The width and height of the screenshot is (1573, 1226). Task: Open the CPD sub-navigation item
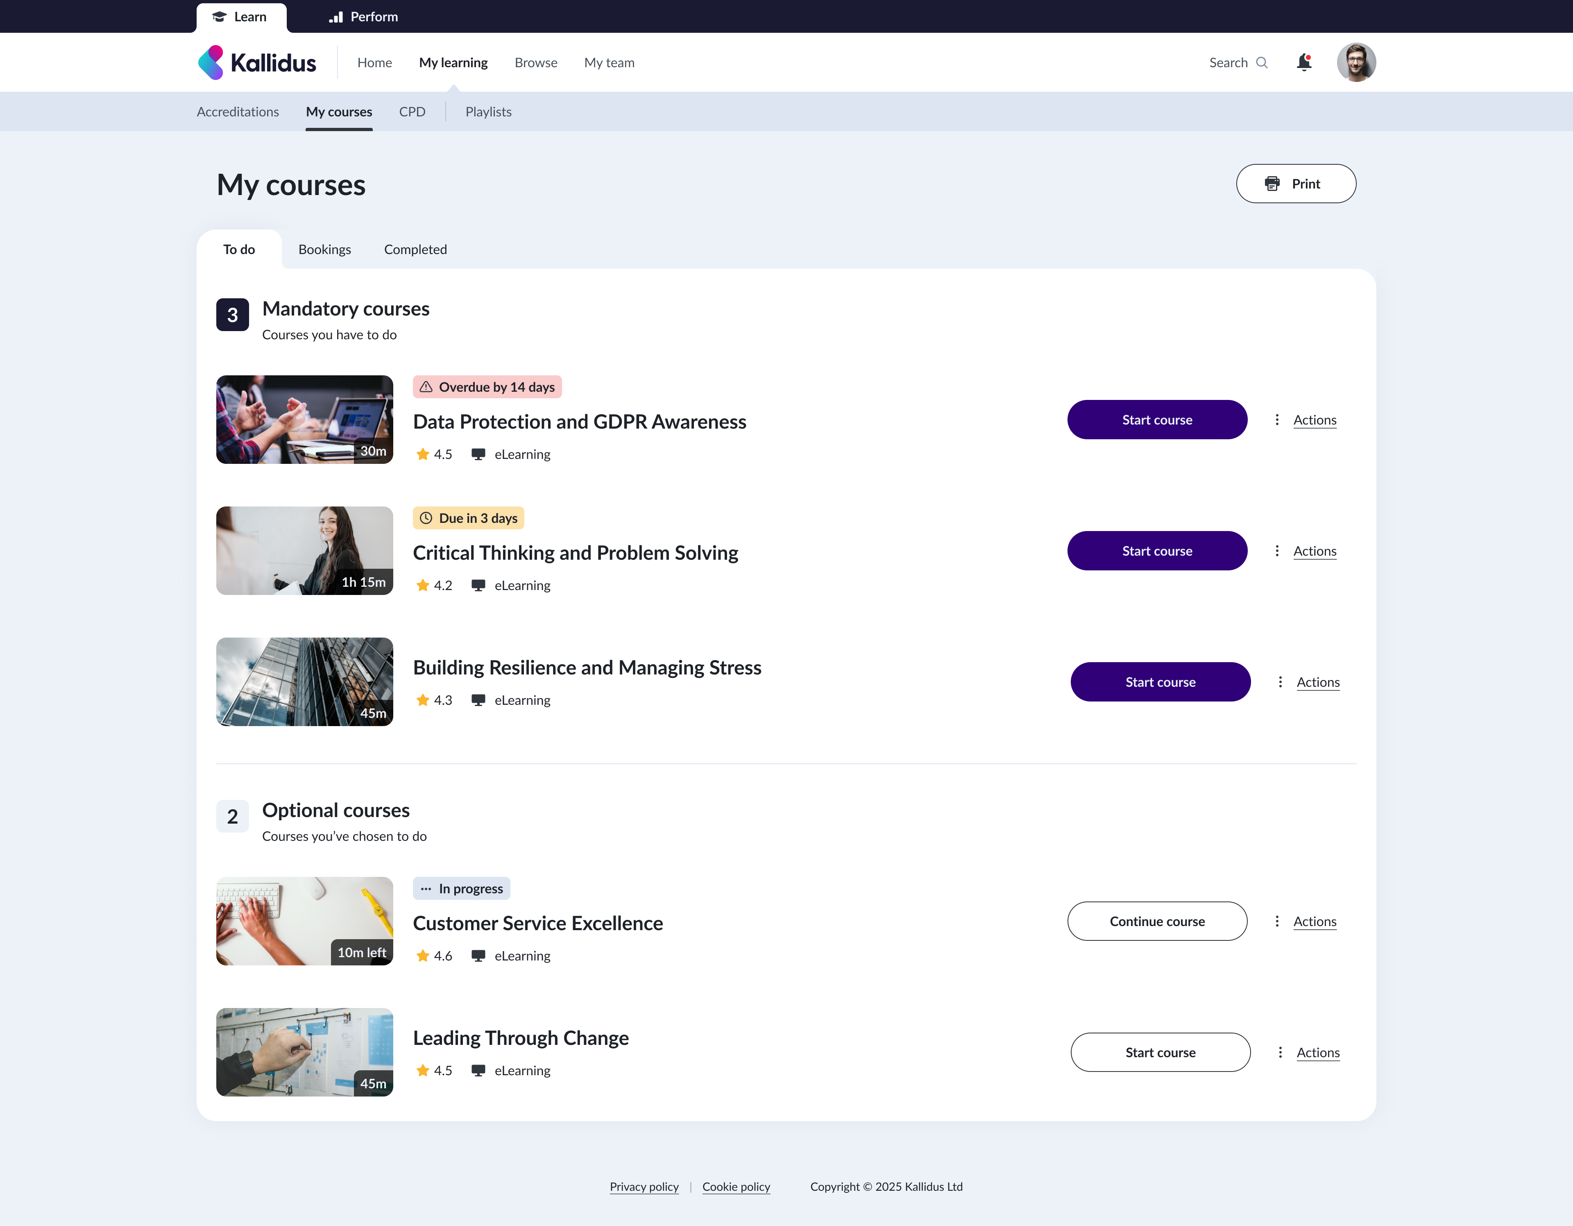(412, 111)
